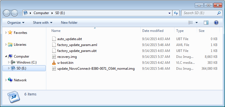Click the Favorites star icon
225x107 pixels.
click(x=10, y=32)
